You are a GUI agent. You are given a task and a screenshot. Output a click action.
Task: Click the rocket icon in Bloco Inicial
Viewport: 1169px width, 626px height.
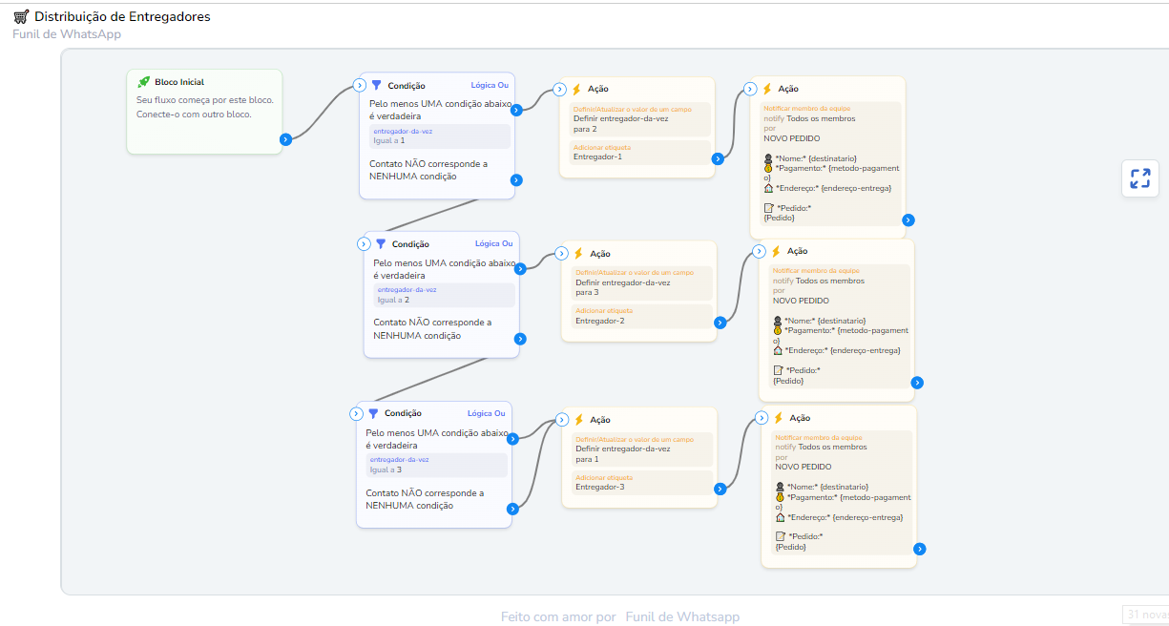coord(143,82)
